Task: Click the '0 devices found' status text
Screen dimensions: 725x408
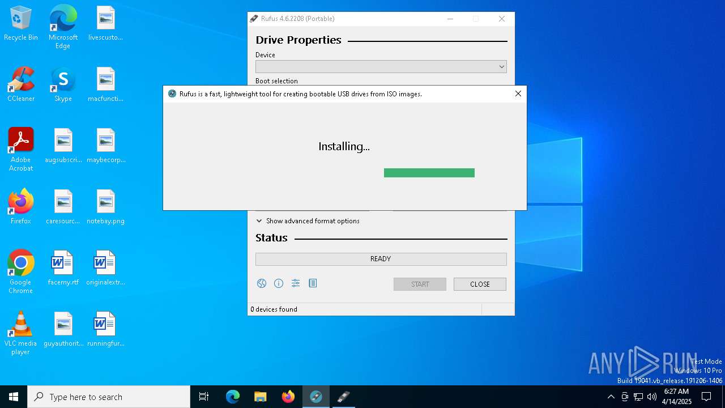Action: pyautogui.click(x=274, y=309)
